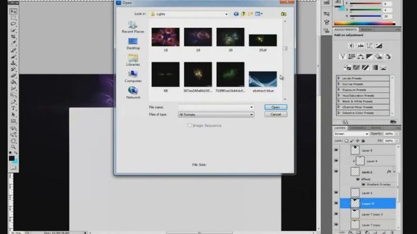Click the Cancel button in dialog
Screen dimensions: 417x234
coord(276,114)
